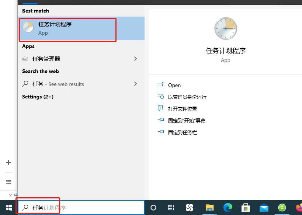Screen dimensions: 302x215
Task: Open Task View on the taskbar
Action: point(171,208)
